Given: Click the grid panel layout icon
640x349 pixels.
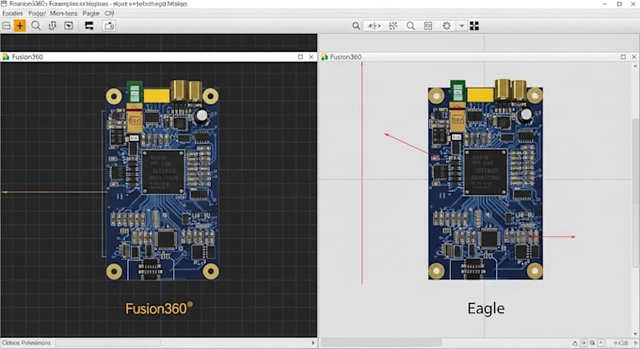Looking at the screenshot, I should (428, 25).
